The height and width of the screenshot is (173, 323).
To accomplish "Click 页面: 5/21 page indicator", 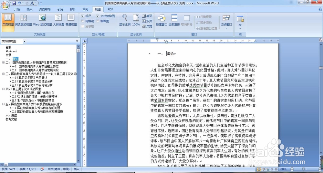I will coord(9,169).
